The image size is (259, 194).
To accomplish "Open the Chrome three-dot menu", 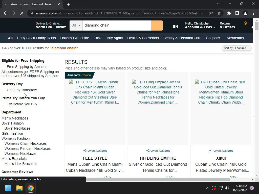I will point(253,13).
